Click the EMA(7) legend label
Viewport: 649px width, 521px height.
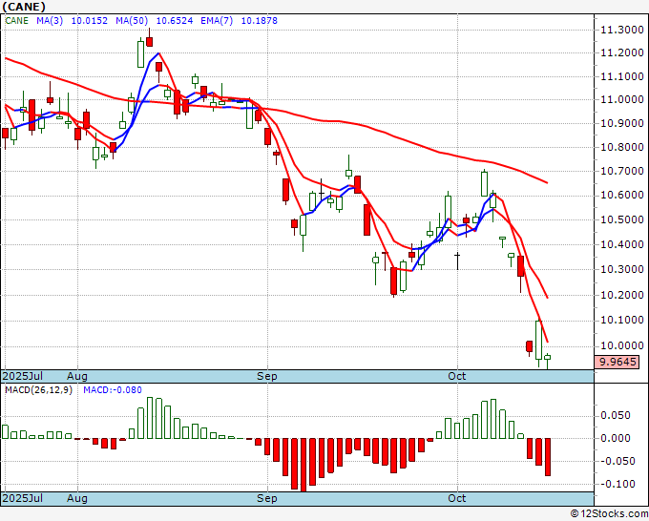click(x=217, y=21)
